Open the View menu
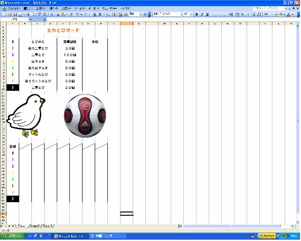This screenshot has height=241, width=301. 41,8
